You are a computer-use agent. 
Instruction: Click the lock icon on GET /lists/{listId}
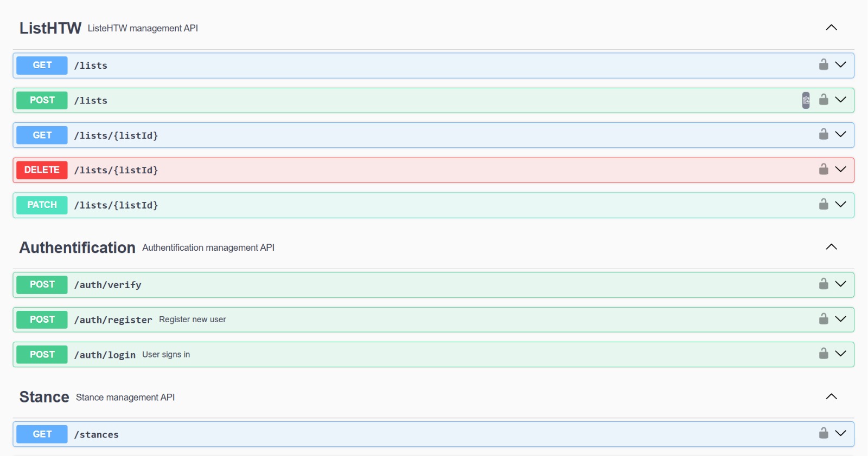824,134
